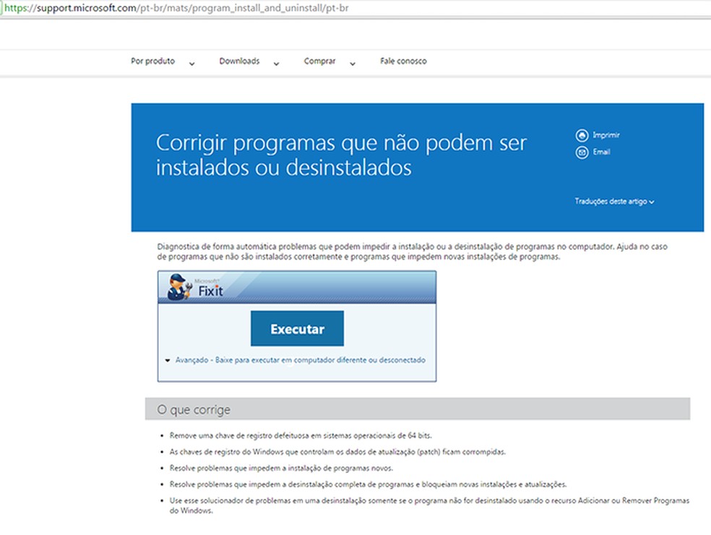The width and height of the screenshot is (711, 535).
Task: Open the Avançado download link
Action: pos(303,359)
